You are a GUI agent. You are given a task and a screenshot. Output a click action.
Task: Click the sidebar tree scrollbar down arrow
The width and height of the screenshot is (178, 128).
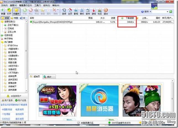(x=27, y=91)
